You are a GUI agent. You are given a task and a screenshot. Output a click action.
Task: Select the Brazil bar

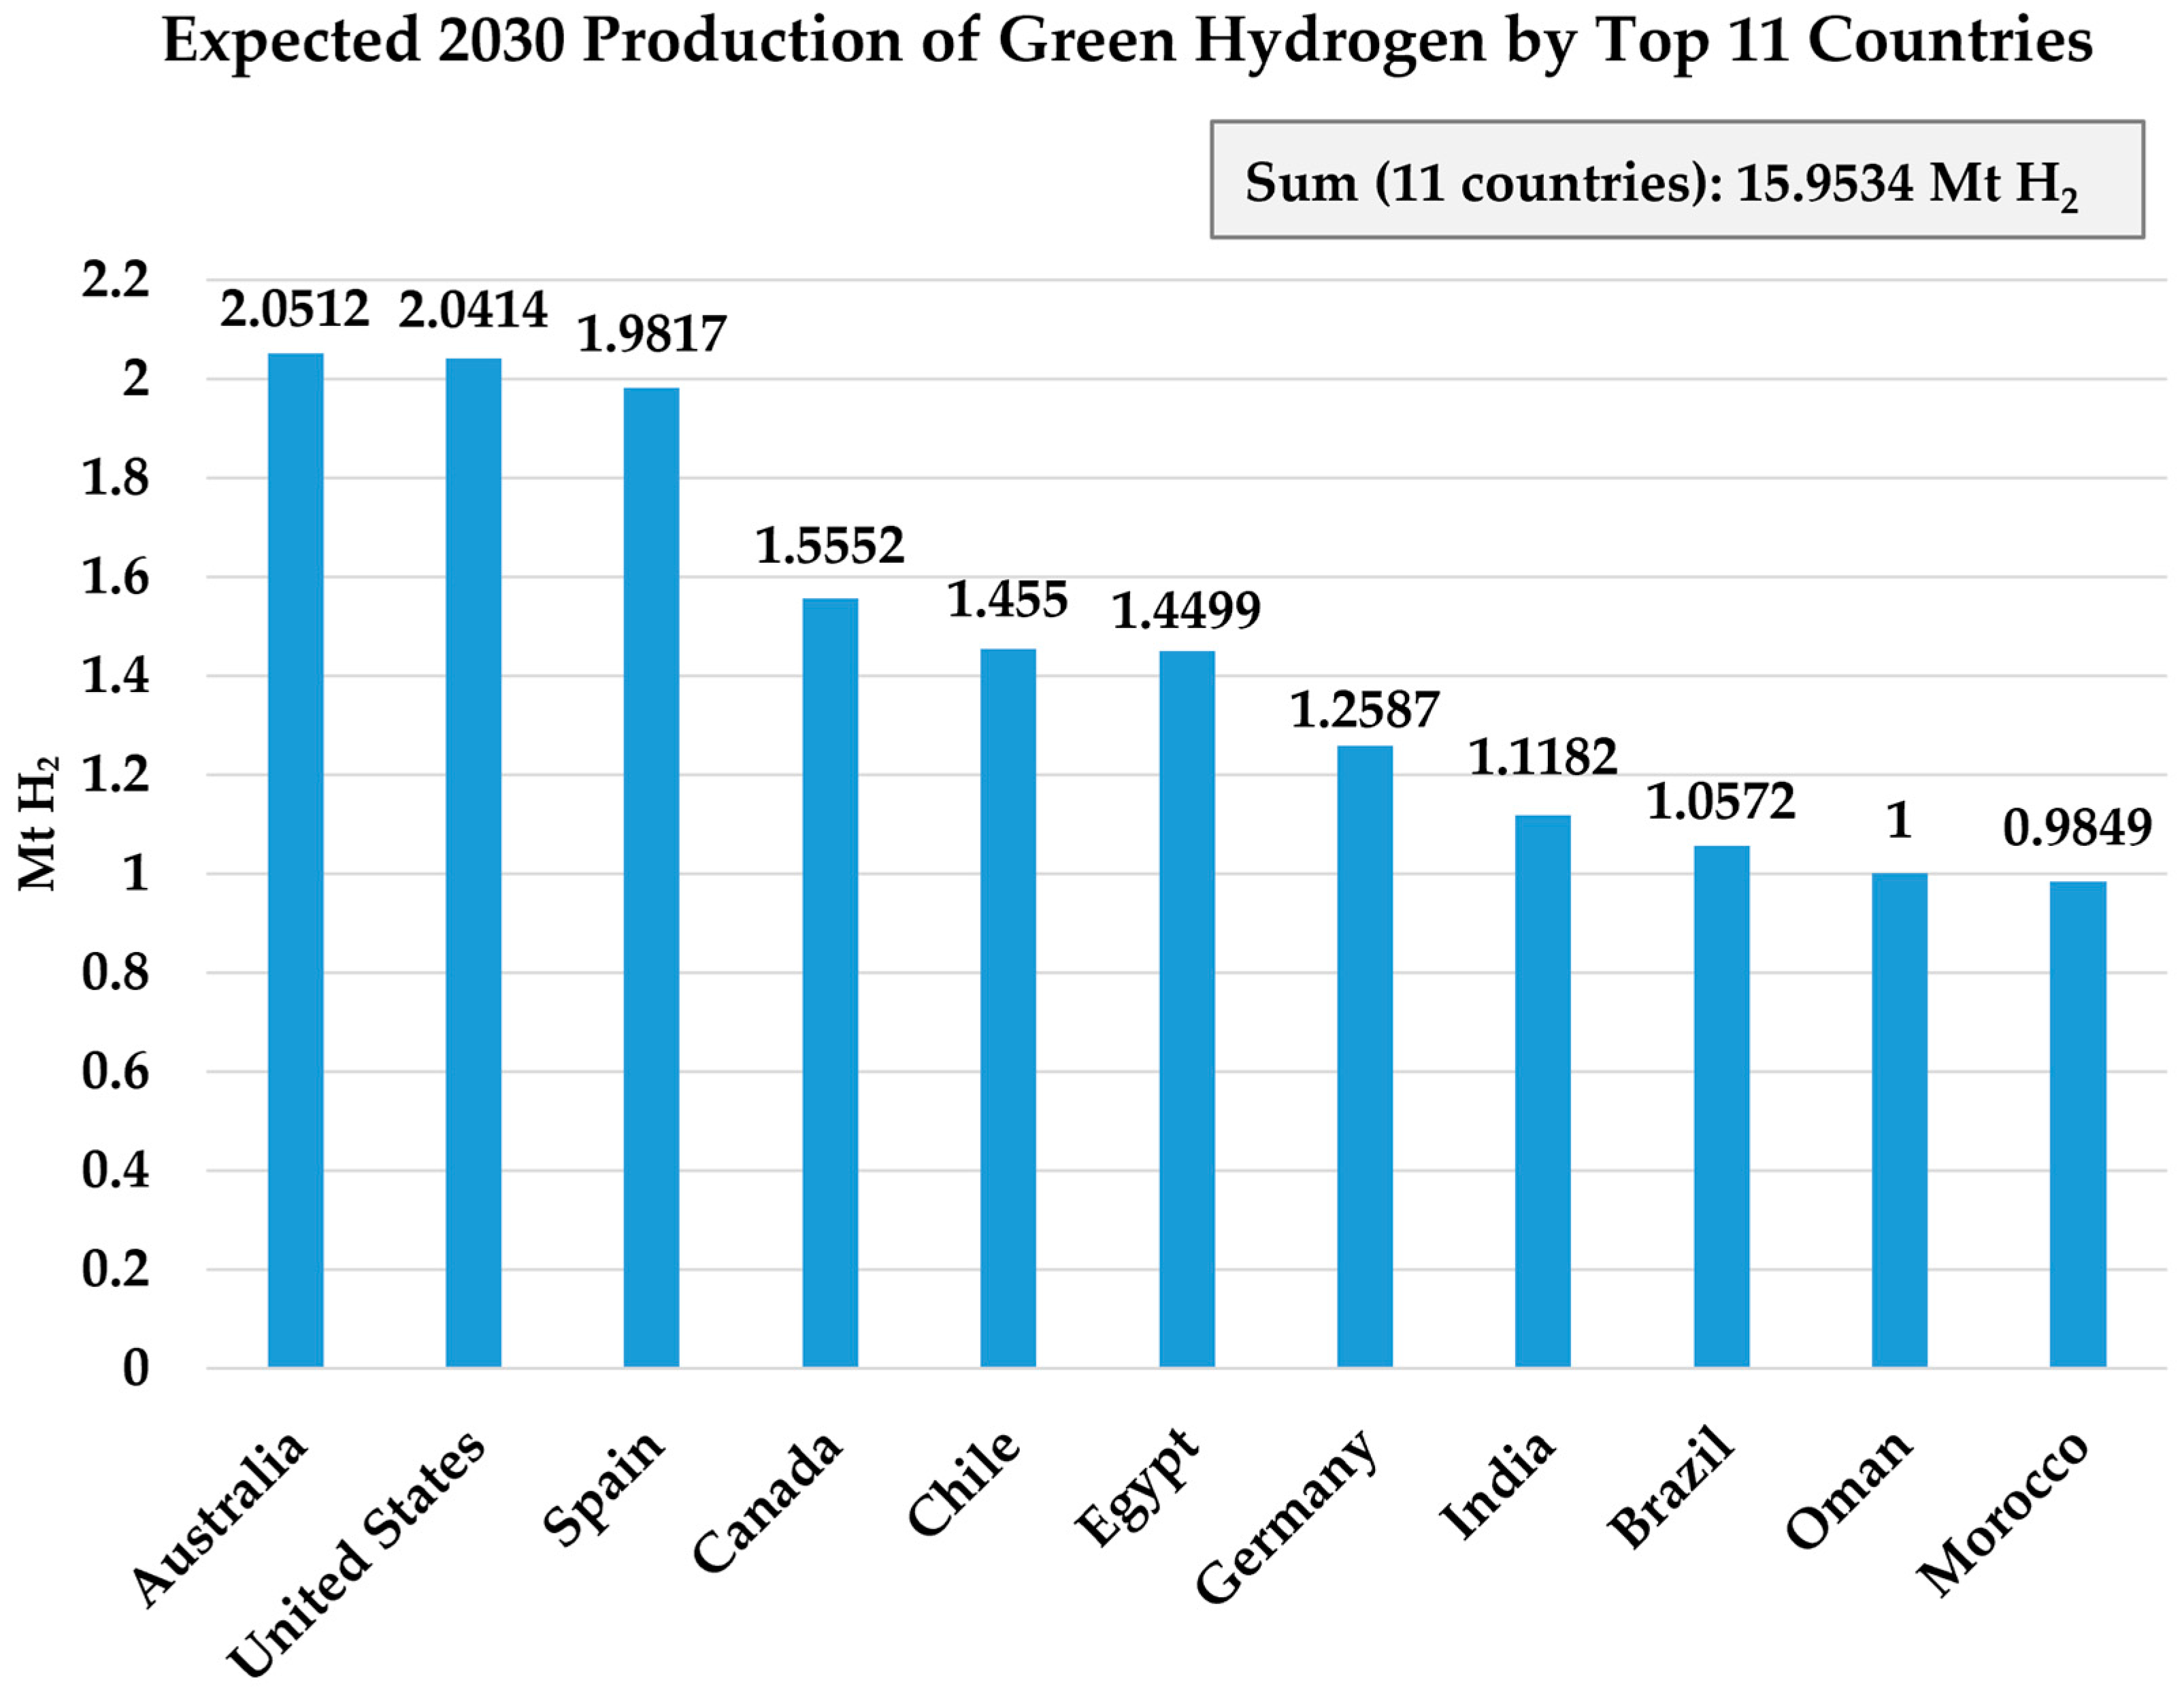(1722, 1106)
